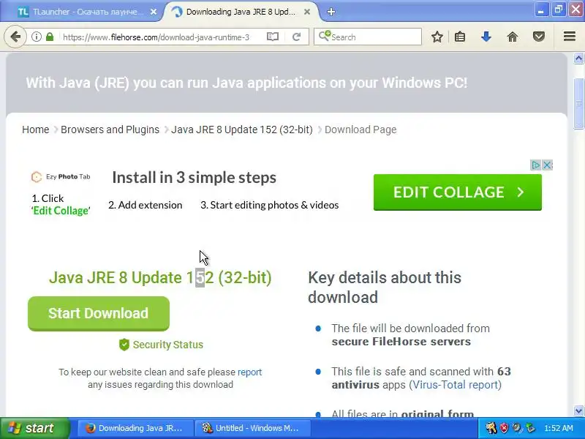Viewport: 585px width, 439px height.
Task: Click 'Install in 3 simple steps' ad text
Action: click(x=195, y=178)
